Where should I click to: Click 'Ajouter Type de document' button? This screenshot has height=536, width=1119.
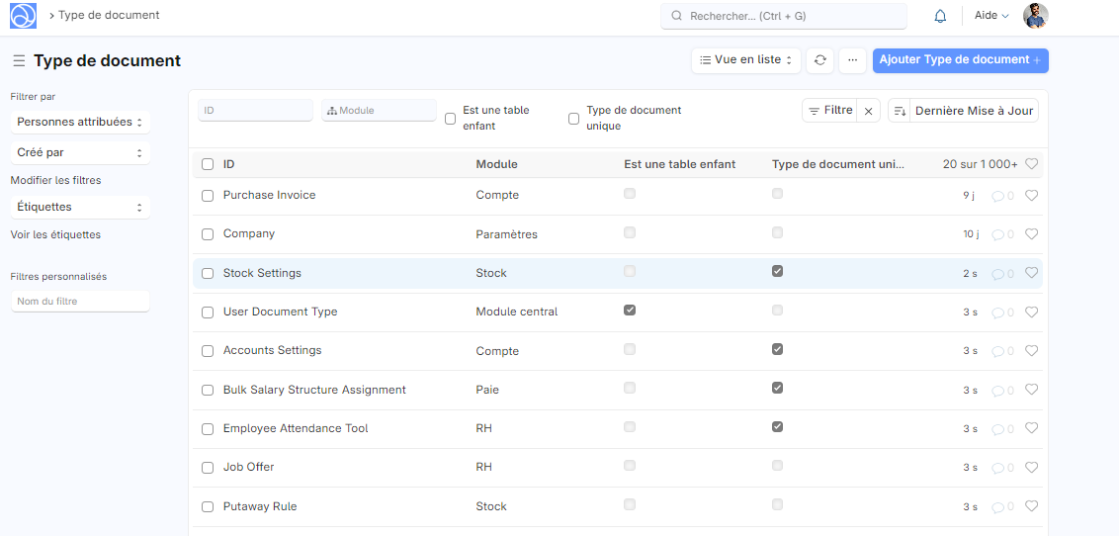[x=960, y=60]
